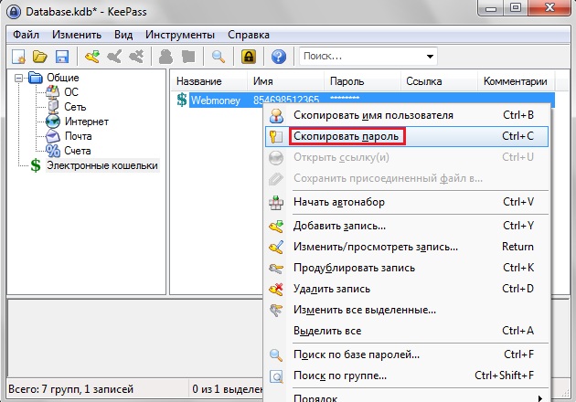Click the Add entry key icon in toolbar
This screenshot has height=402, width=576.
coord(92,57)
